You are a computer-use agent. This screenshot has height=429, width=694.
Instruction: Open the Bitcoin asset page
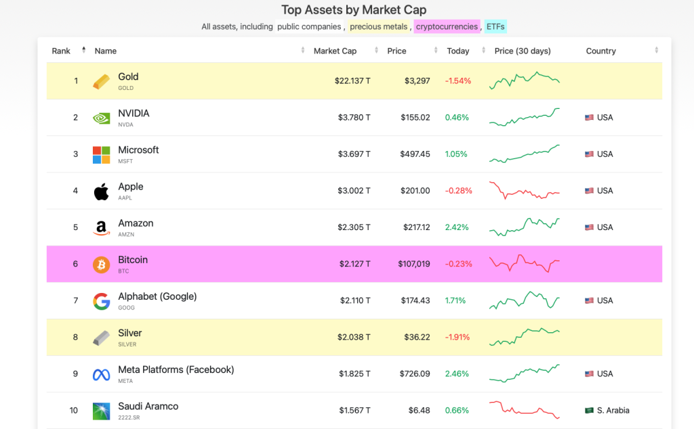[133, 260]
